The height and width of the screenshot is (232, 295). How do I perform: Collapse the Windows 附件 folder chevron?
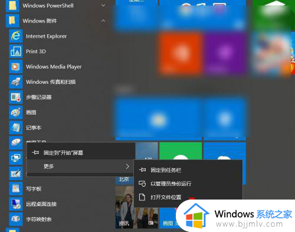103,21
